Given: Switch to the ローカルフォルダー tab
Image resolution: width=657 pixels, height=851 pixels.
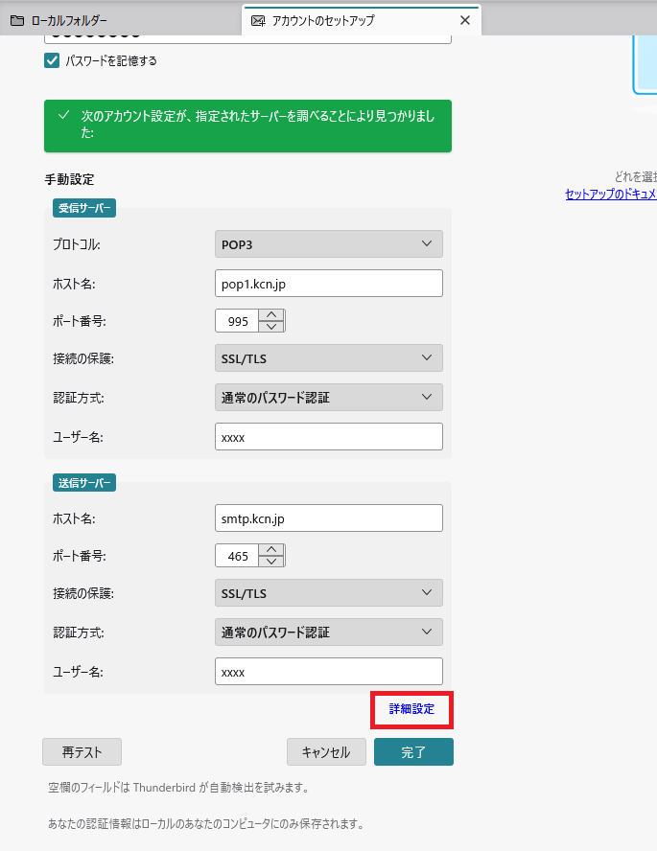Looking at the screenshot, I should [67, 20].
